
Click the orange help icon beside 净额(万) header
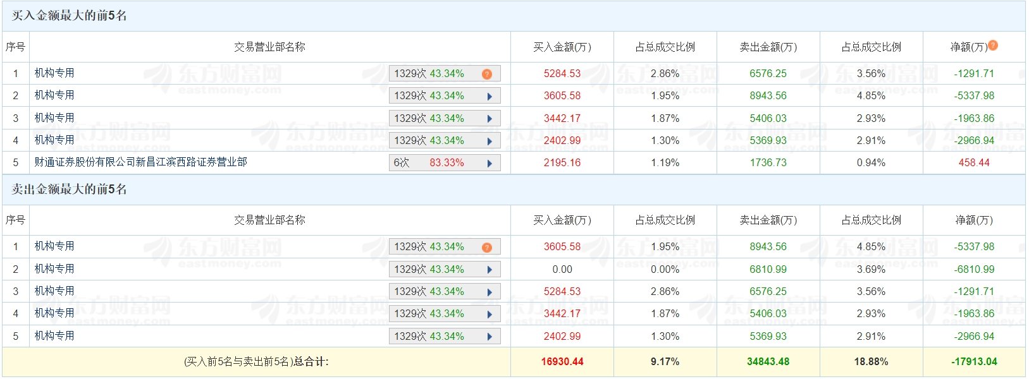[x=993, y=45]
